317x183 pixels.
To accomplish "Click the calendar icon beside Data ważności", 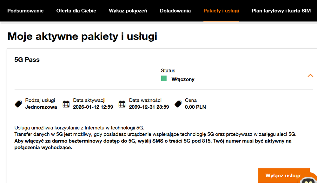I will pos(122,104).
